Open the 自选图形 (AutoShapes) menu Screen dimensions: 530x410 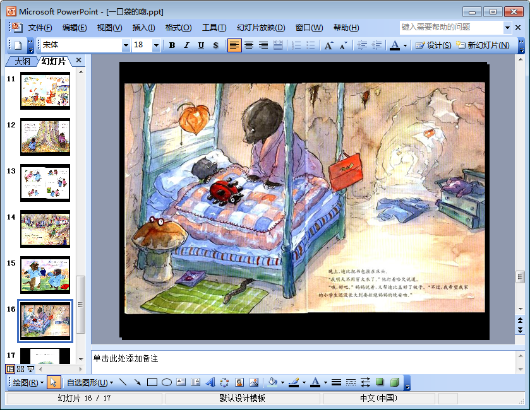(90, 382)
